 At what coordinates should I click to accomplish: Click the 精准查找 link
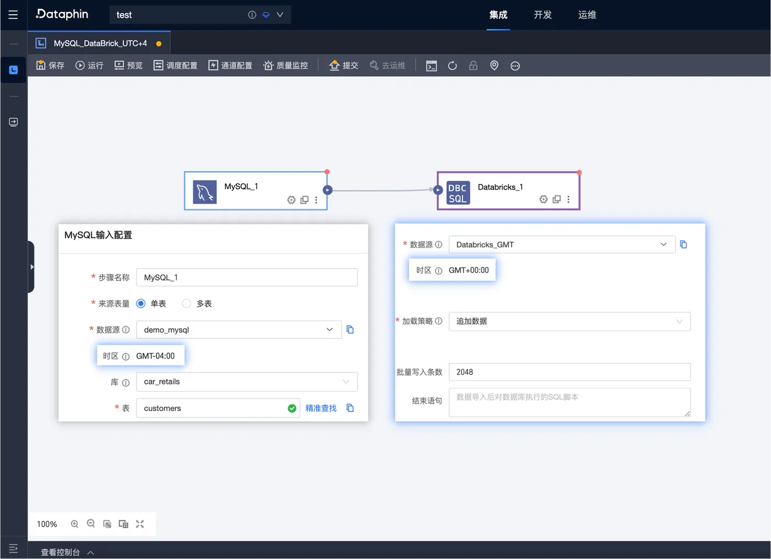tap(321, 408)
